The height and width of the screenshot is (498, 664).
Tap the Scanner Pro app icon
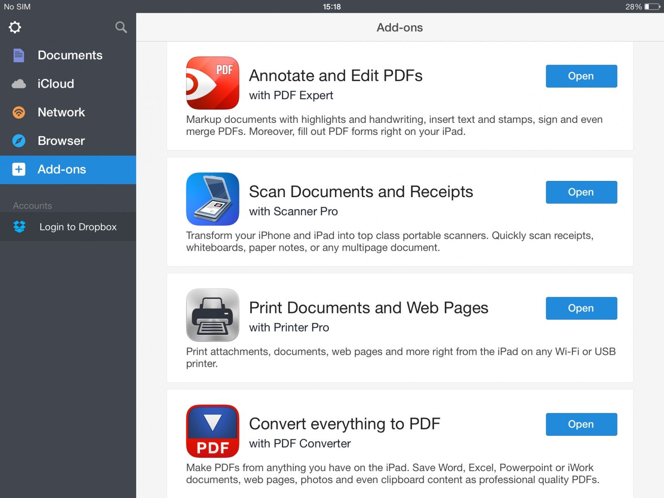[212, 199]
